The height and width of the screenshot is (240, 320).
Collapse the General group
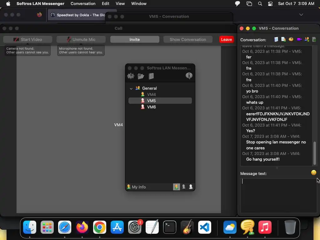(x=131, y=88)
